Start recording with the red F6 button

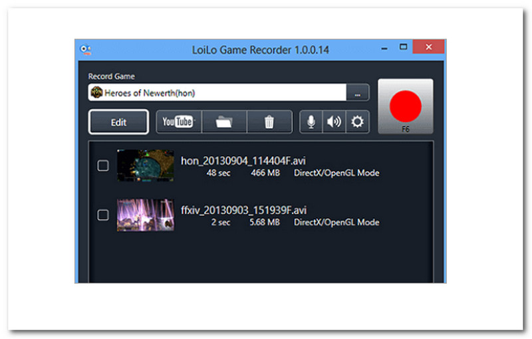pos(406,106)
